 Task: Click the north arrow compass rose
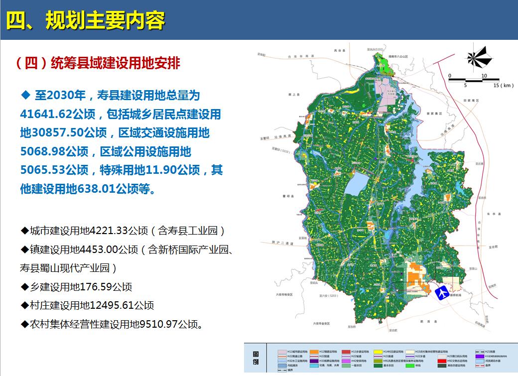(479, 58)
